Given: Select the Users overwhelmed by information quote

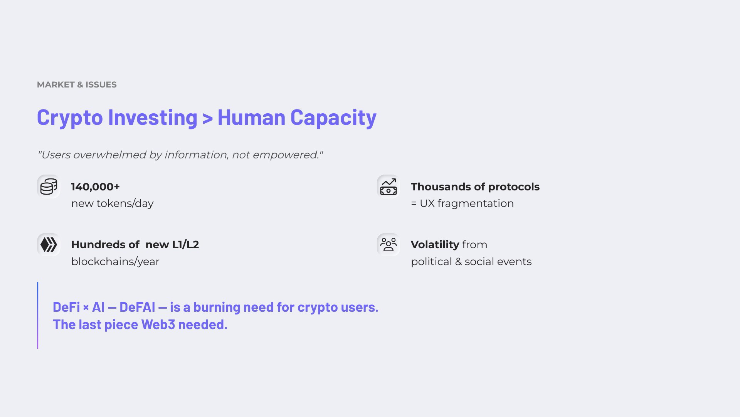Looking at the screenshot, I should pos(180,155).
